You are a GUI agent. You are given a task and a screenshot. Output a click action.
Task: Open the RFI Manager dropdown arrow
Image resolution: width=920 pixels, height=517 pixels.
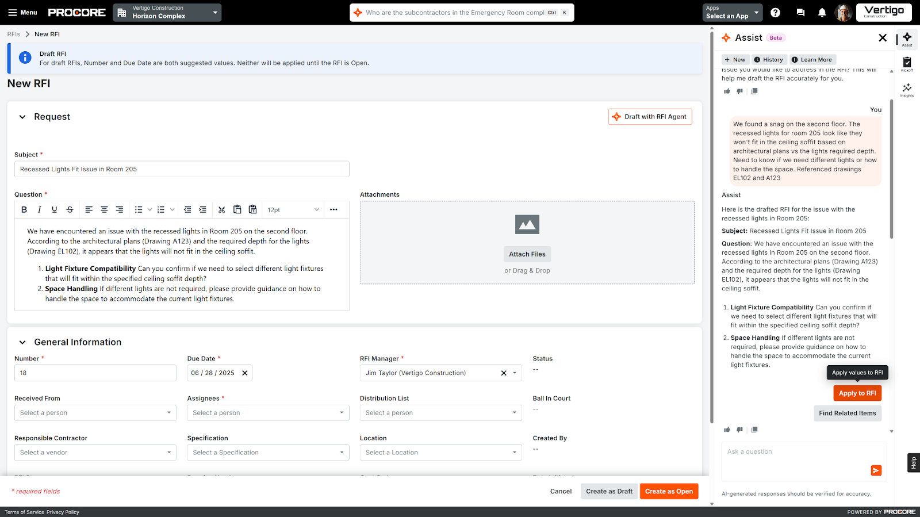(x=515, y=373)
